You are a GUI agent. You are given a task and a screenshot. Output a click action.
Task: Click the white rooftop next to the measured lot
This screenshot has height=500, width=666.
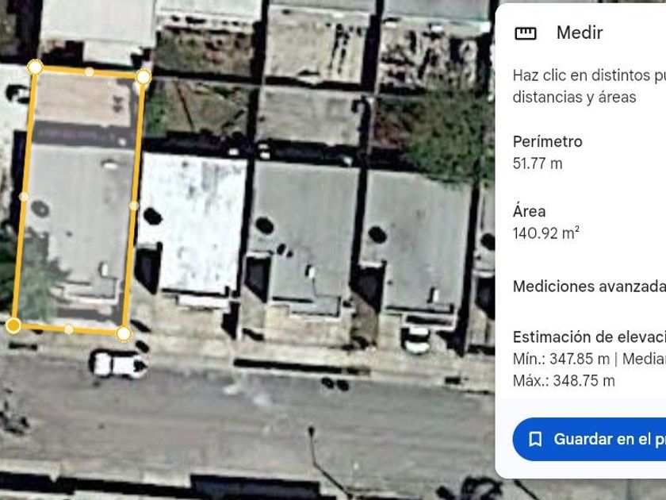193,222
